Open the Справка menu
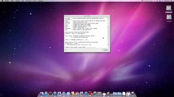Image resolution: width=174 pixels, height=97 pixels. tap(41, 1)
